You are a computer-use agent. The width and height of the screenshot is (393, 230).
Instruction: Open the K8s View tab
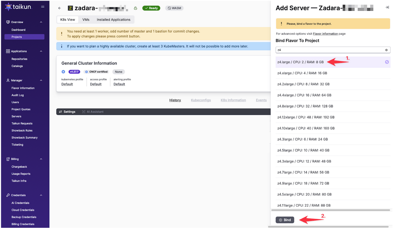click(68, 20)
